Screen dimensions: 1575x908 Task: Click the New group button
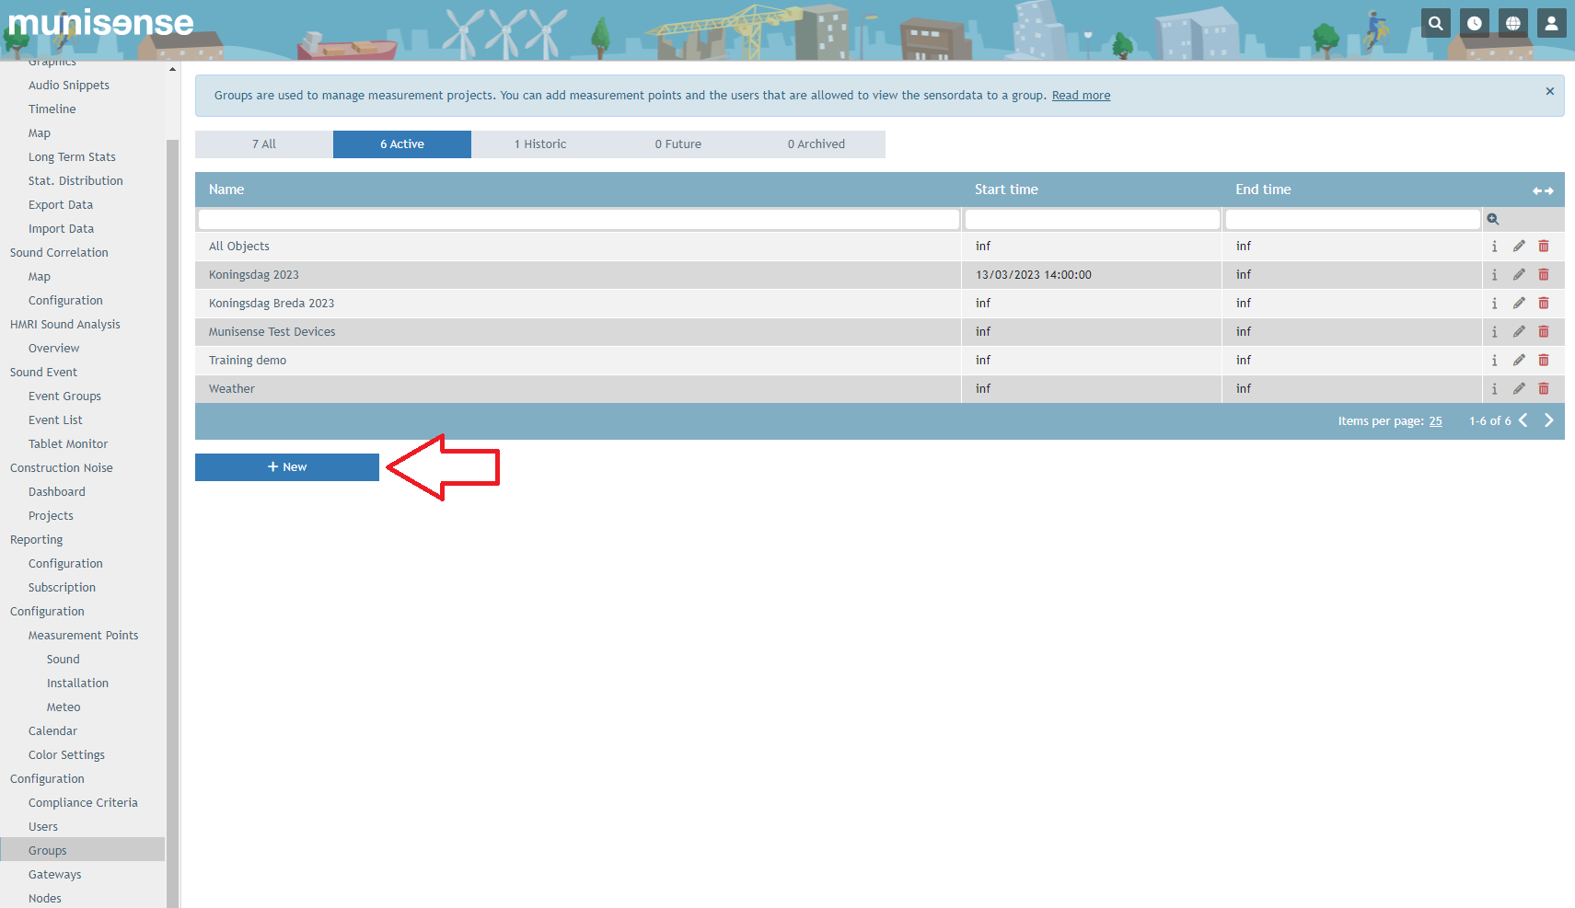(287, 467)
